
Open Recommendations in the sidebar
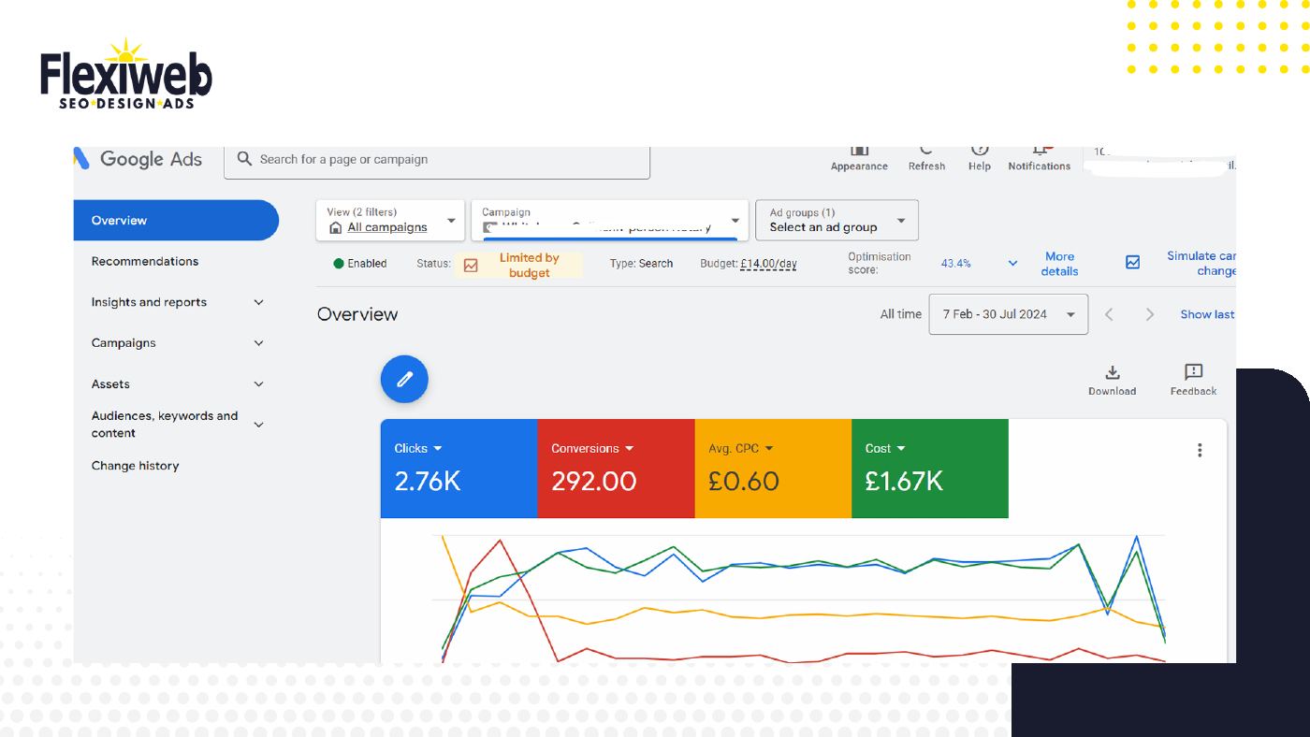(x=145, y=262)
